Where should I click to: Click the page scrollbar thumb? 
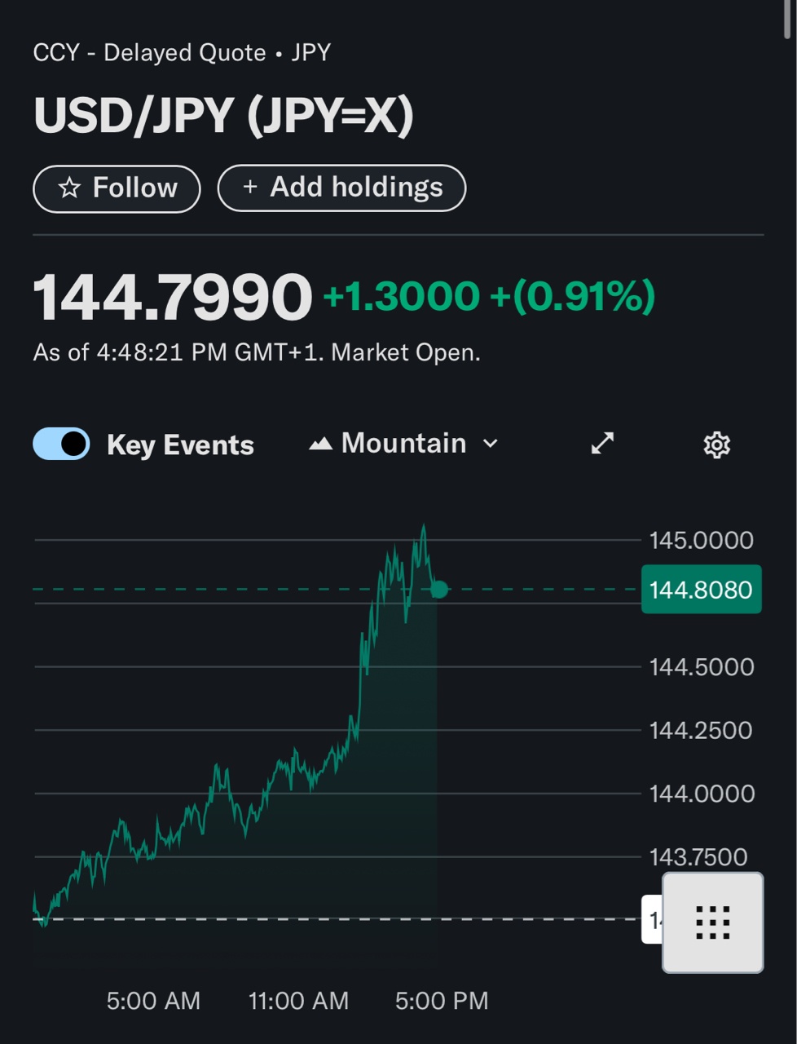[787, 18]
